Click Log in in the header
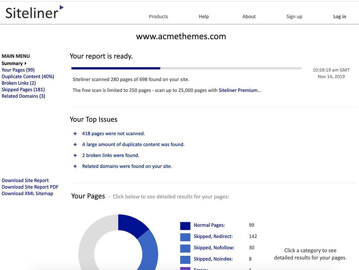This screenshot has width=359, height=270. 340,17
